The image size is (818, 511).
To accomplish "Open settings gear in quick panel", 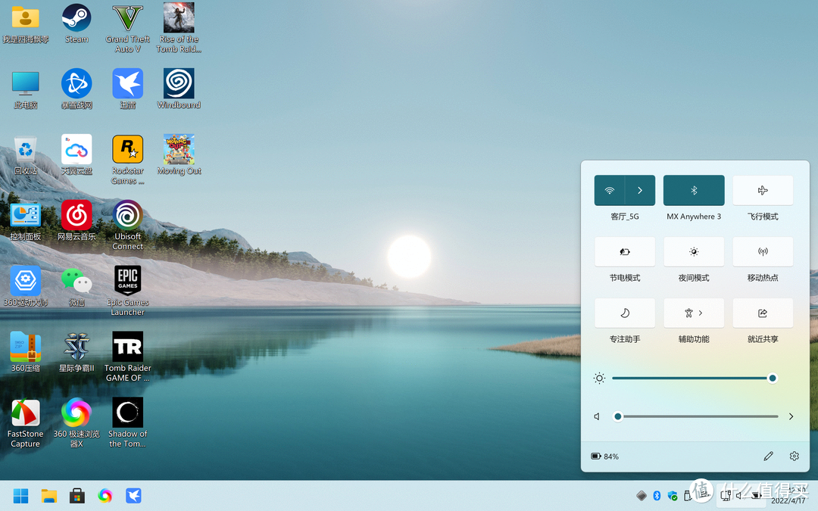I will click(794, 456).
